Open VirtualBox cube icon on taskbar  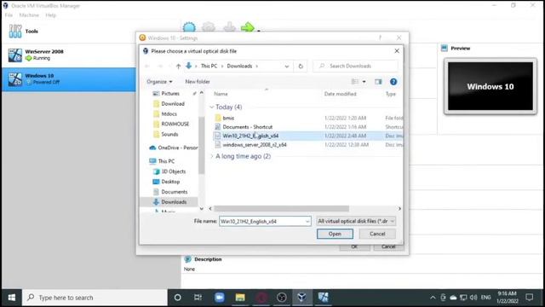[302, 298]
